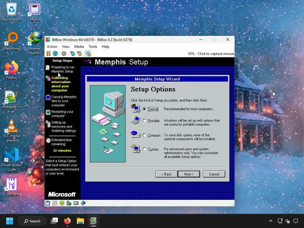Click the CD-ROM status bar icon
304x228 pixels.
tap(62, 203)
